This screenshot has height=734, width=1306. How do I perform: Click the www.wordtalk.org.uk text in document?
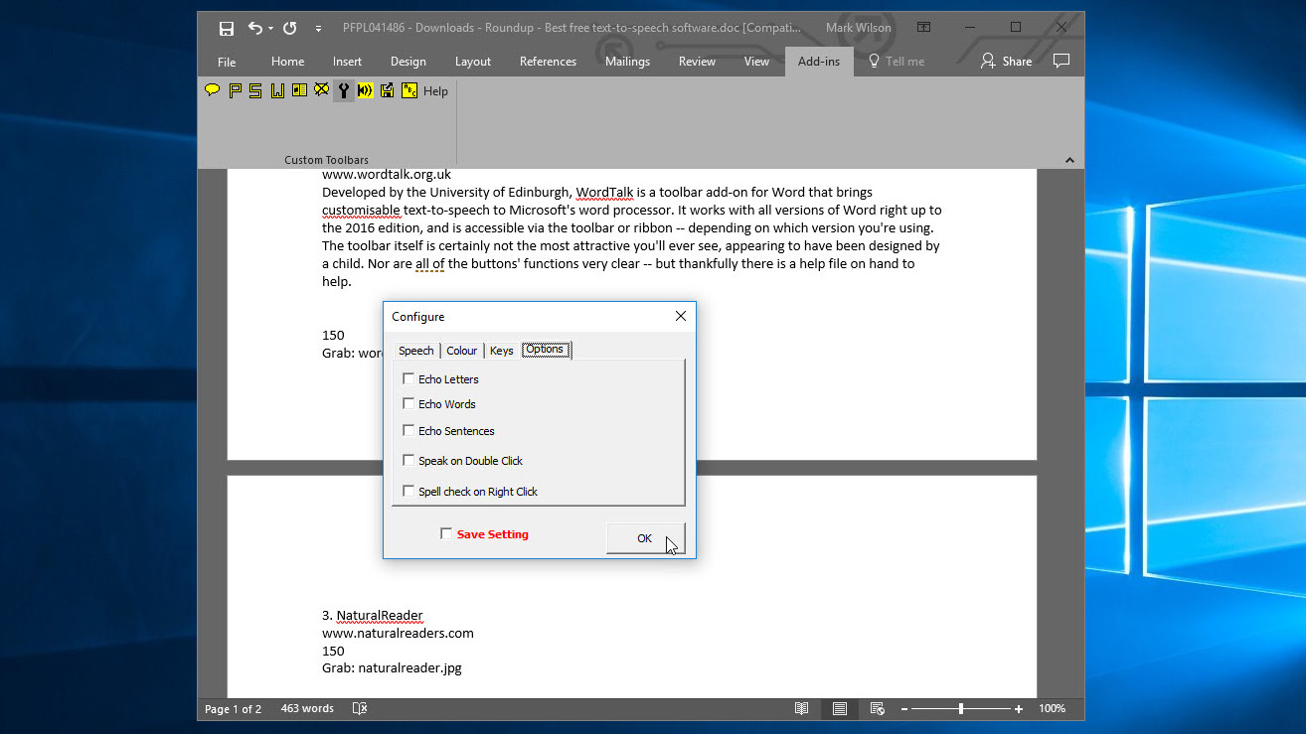pyautogui.click(x=387, y=175)
